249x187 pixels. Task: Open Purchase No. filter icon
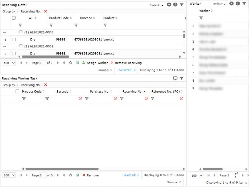point(87,99)
